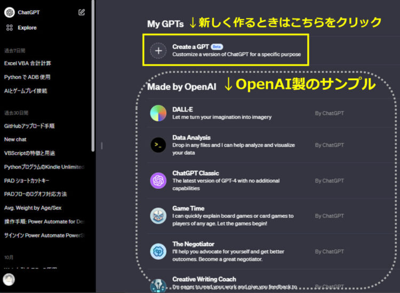Viewport: 400px width, 293px height.
Task: Open the user profile avatar
Action: coord(9,280)
